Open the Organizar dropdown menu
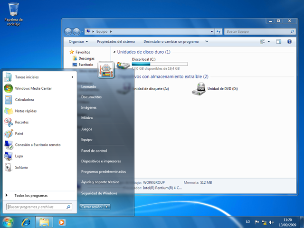The width and height of the screenshot is (304, 228). pos(78,41)
